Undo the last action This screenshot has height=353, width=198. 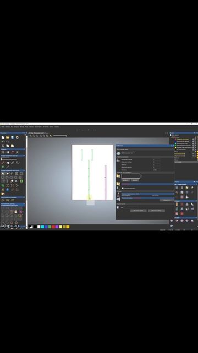pyautogui.click(x=3, y=142)
